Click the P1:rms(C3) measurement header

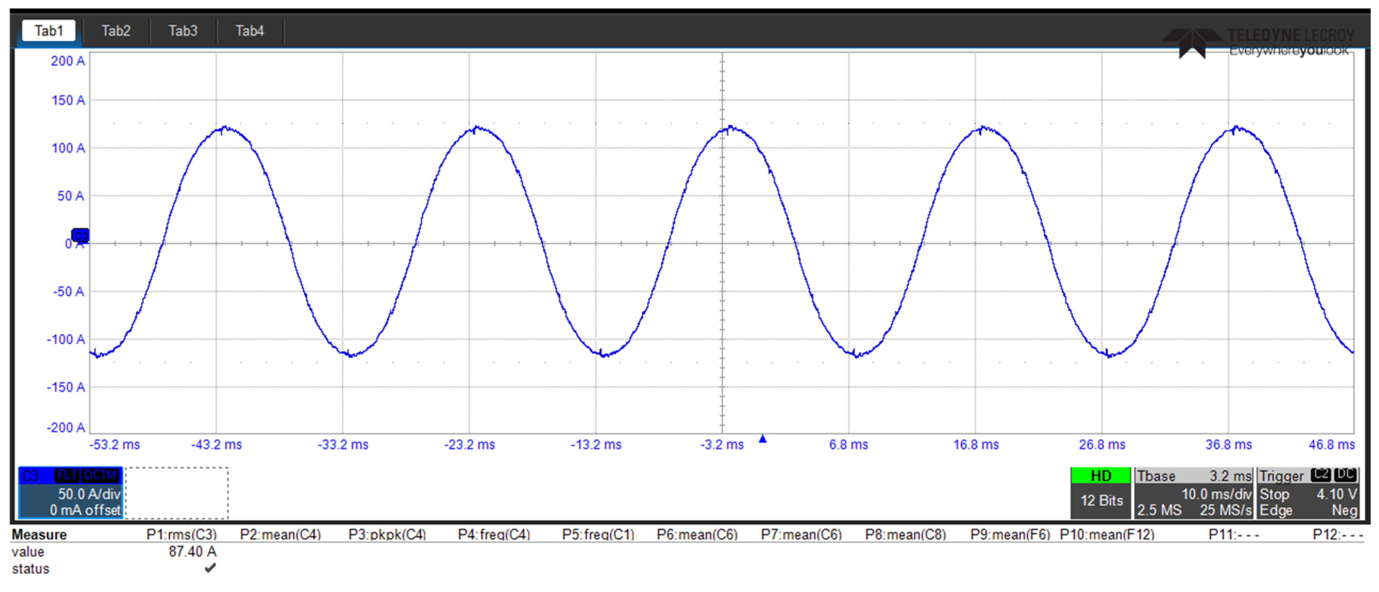pyautogui.click(x=181, y=534)
